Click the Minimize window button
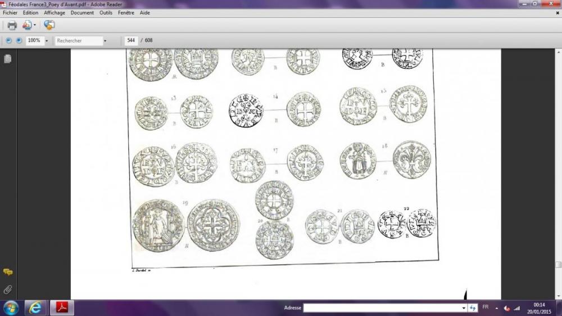Viewport: 562px width, 316px height. tap(525, 3)
